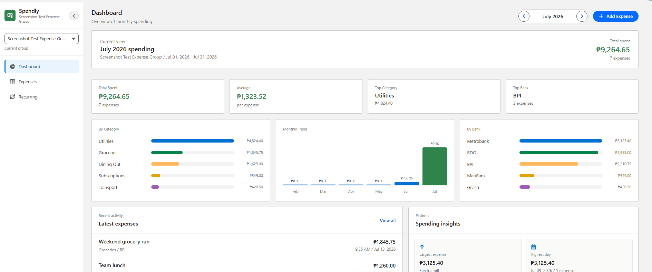The width and height of the screenshot is (652, 272).
Task: Click the Total Spent summary card
Action: point(158,96)
